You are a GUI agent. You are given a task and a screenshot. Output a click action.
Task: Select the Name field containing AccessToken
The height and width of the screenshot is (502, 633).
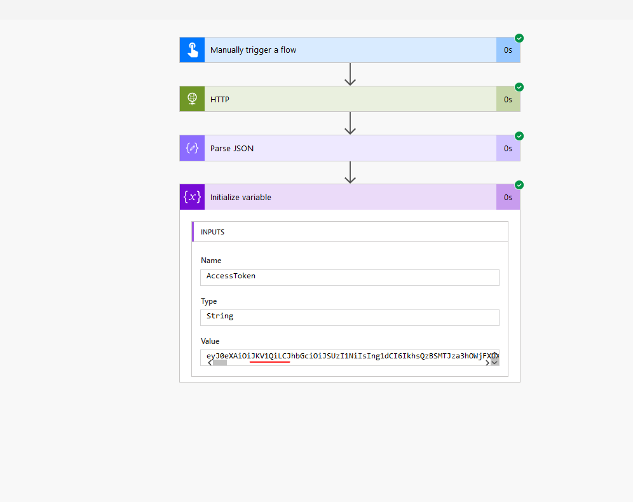(350, 277)
